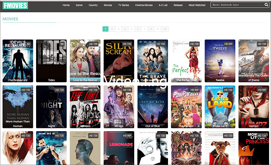
Task: Open the A-Z List page
Action: tap(163, 5)
